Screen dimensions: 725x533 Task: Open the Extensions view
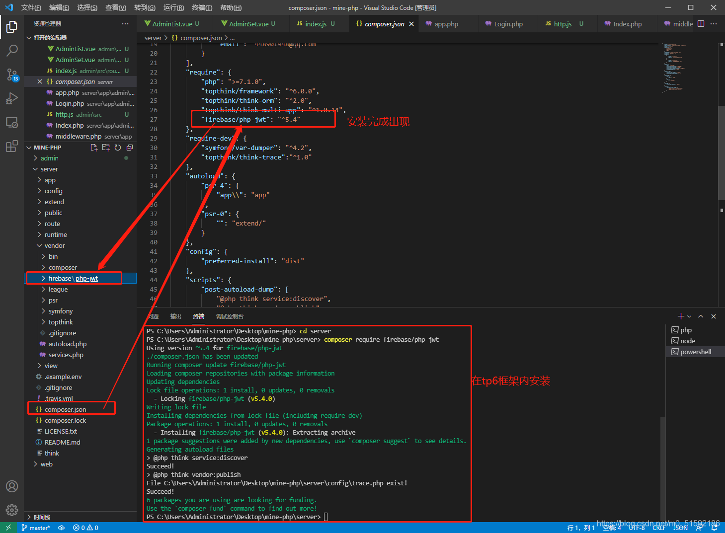12,146
